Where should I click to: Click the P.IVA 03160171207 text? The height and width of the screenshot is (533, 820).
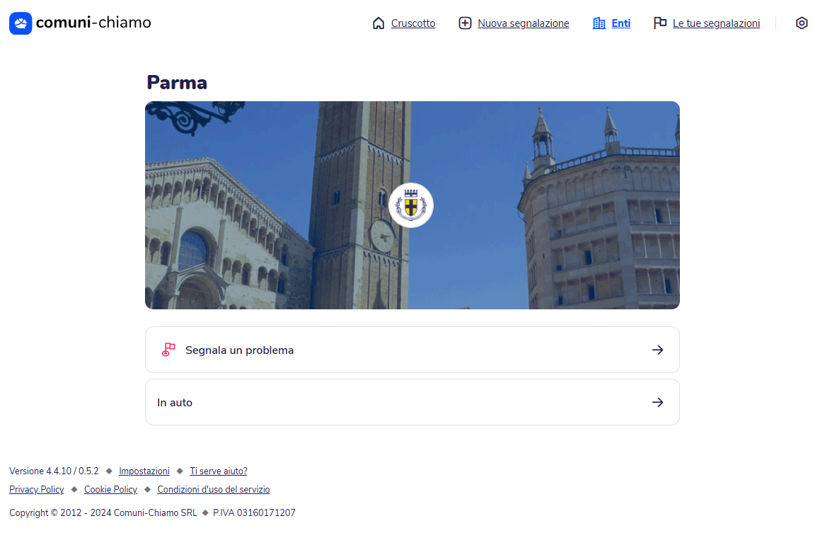pos(254,512)
